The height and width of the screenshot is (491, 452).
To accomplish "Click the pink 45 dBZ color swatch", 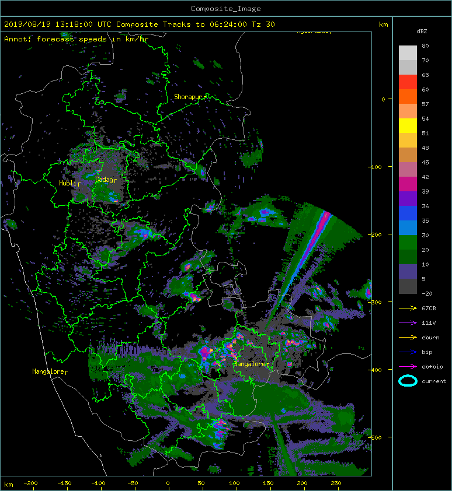I will (x=408, y=170).
